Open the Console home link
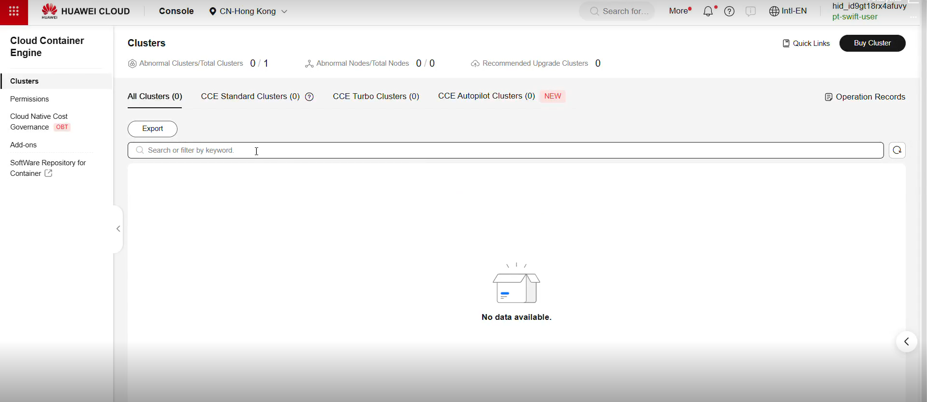This screenshot has width=927, height=402. 177,11
